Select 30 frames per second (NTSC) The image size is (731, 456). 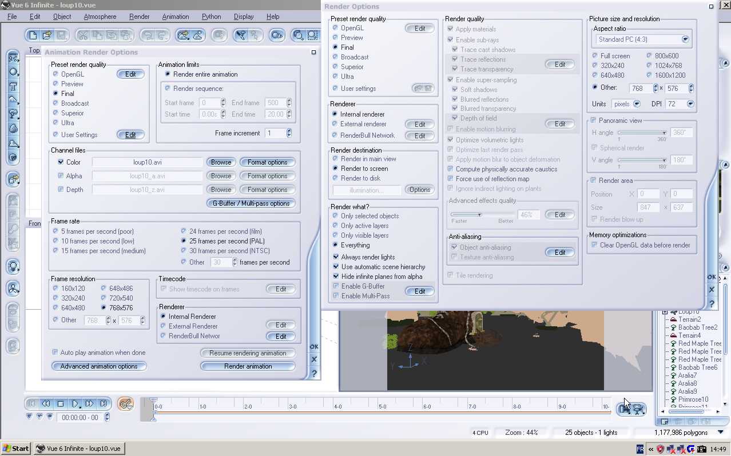(184, 251)
